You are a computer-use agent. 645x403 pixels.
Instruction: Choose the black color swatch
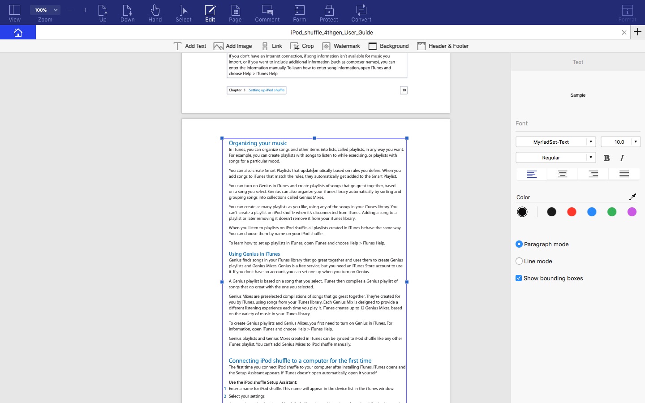551,212
